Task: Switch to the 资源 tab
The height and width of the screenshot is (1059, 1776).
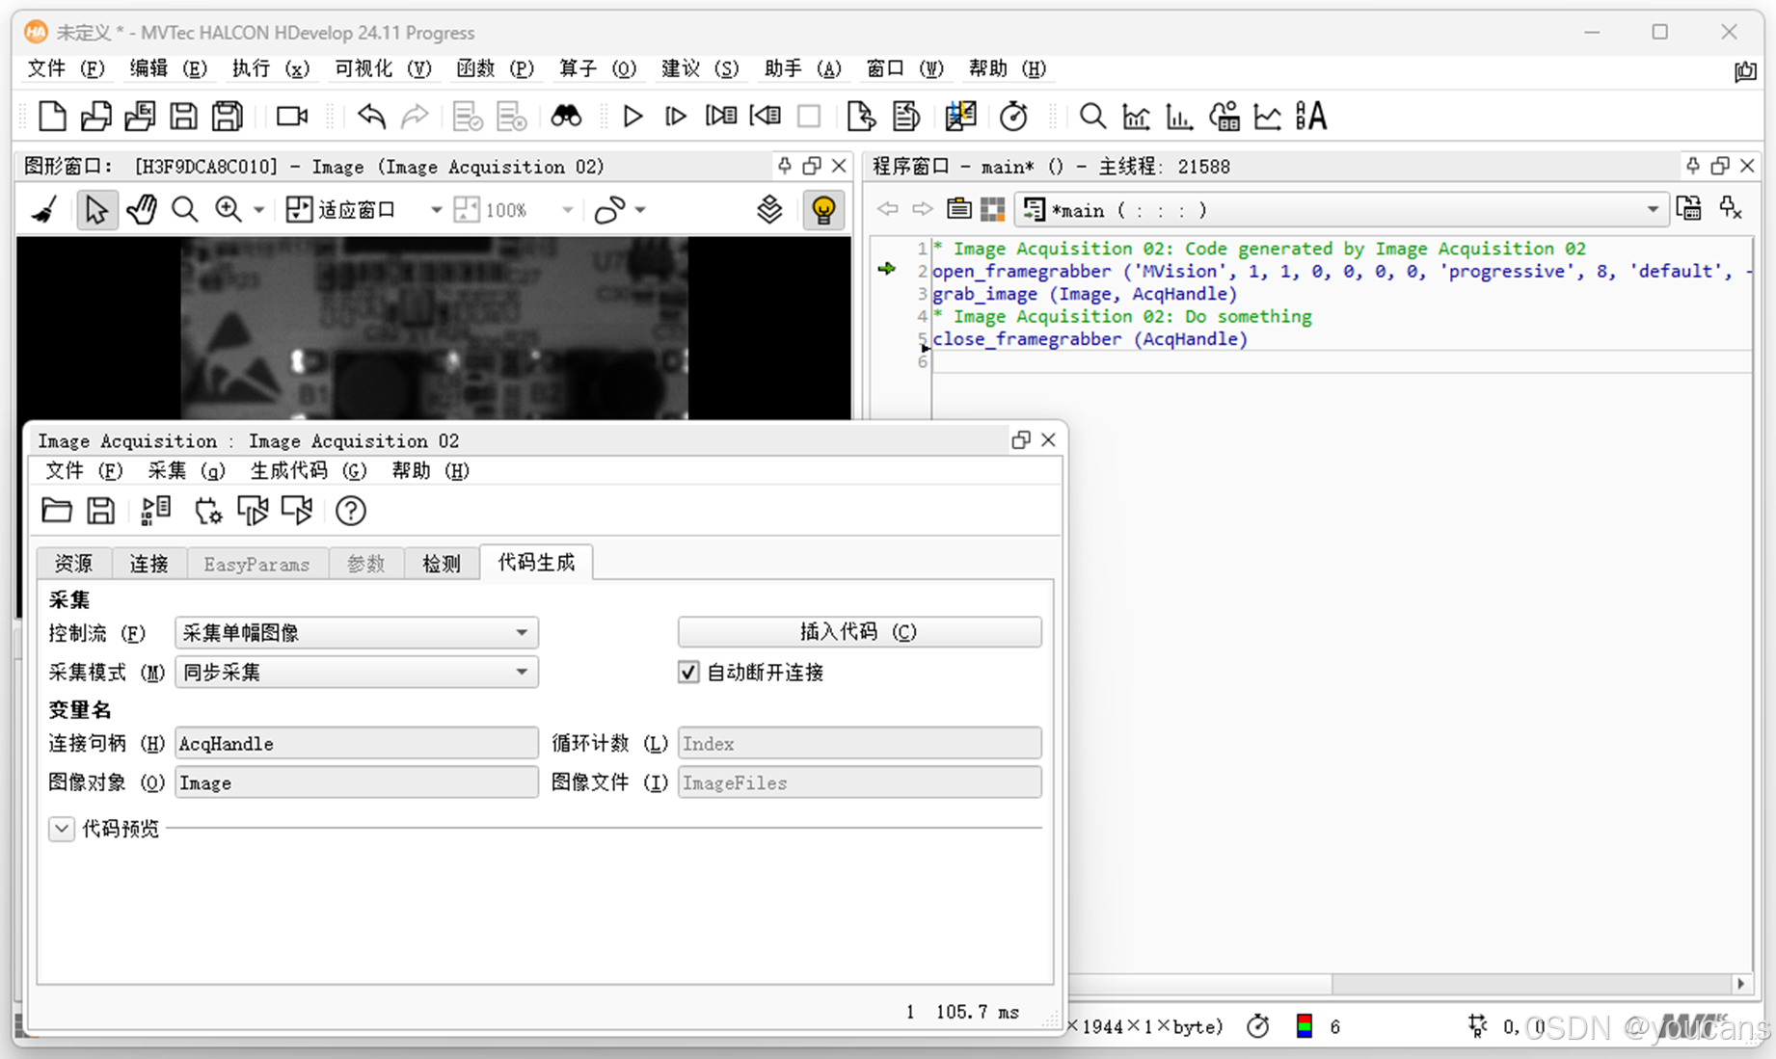Action: tap(74, 564)
